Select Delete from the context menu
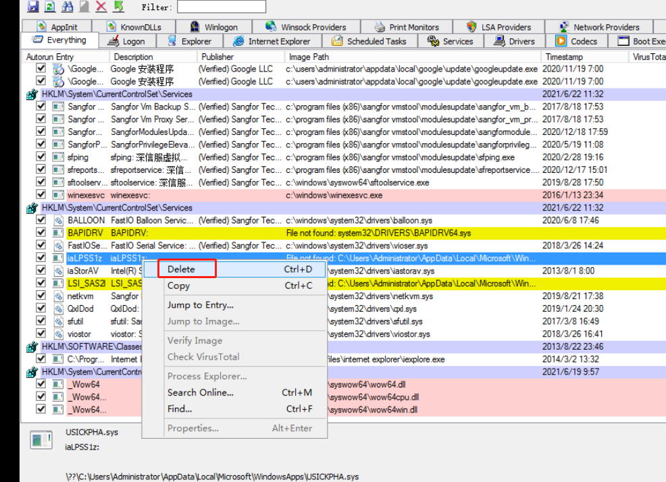The height and width of the screenshot is (482, 666). coord(181,269)
